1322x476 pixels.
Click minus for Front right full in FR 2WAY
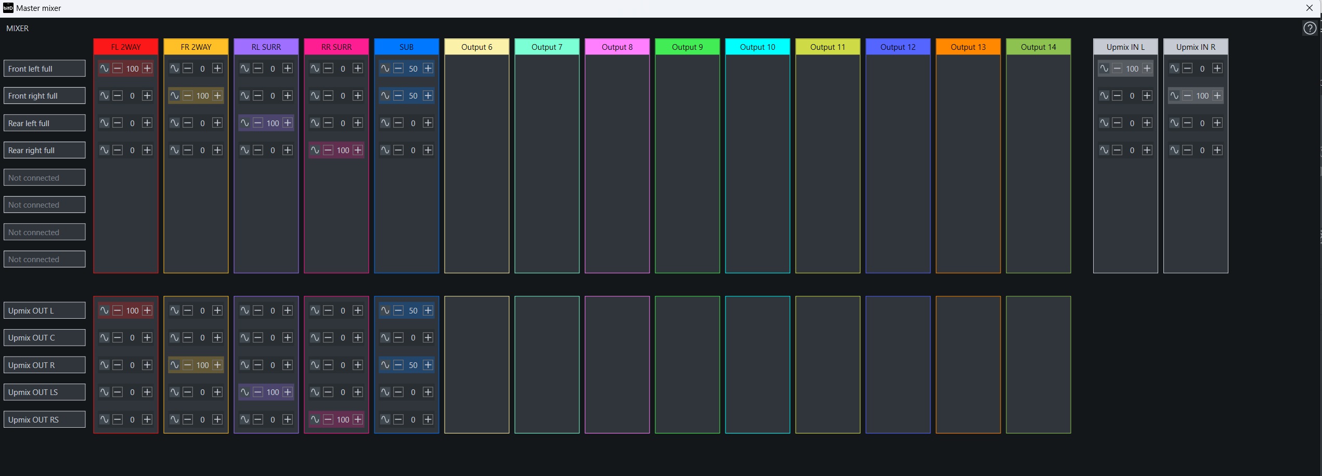[188, 96]
